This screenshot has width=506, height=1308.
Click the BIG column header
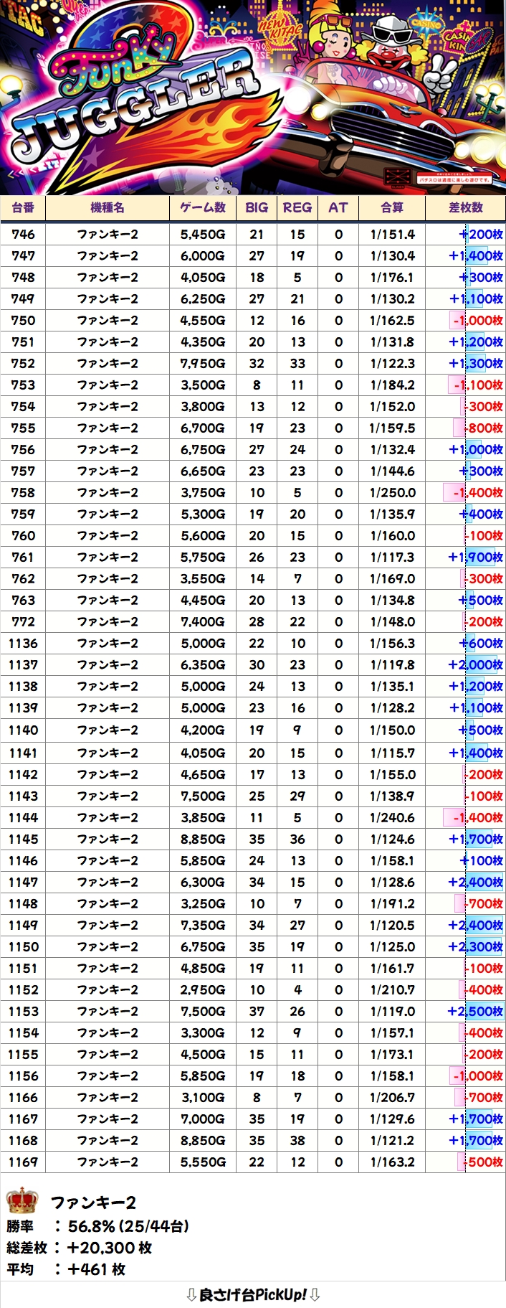(x=257, y=207)
